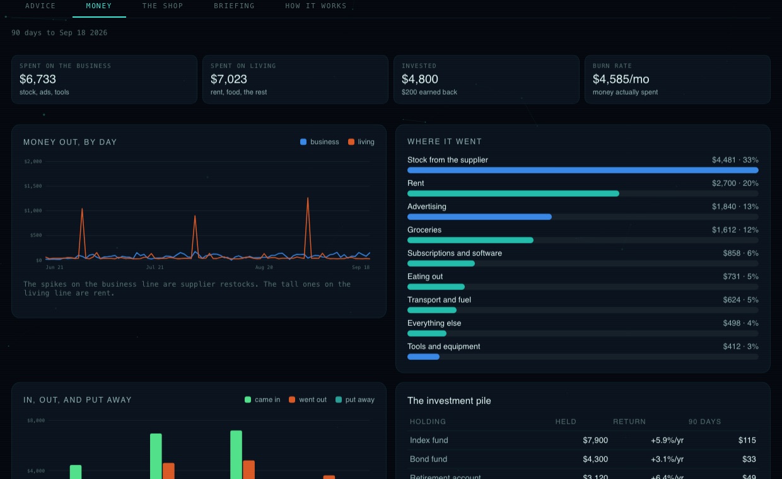This screenshot has width=782, height=479.
Task: Click the teal put away legend swatch
Action: 339,400
